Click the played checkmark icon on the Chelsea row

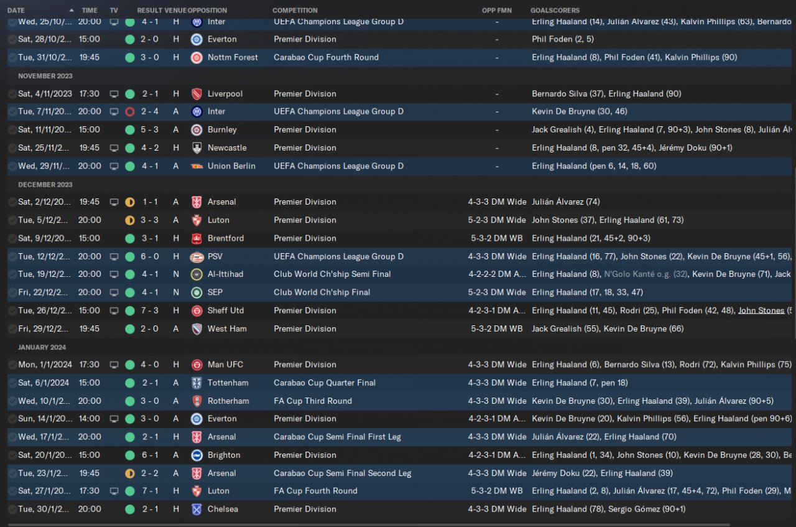(12, 509)
